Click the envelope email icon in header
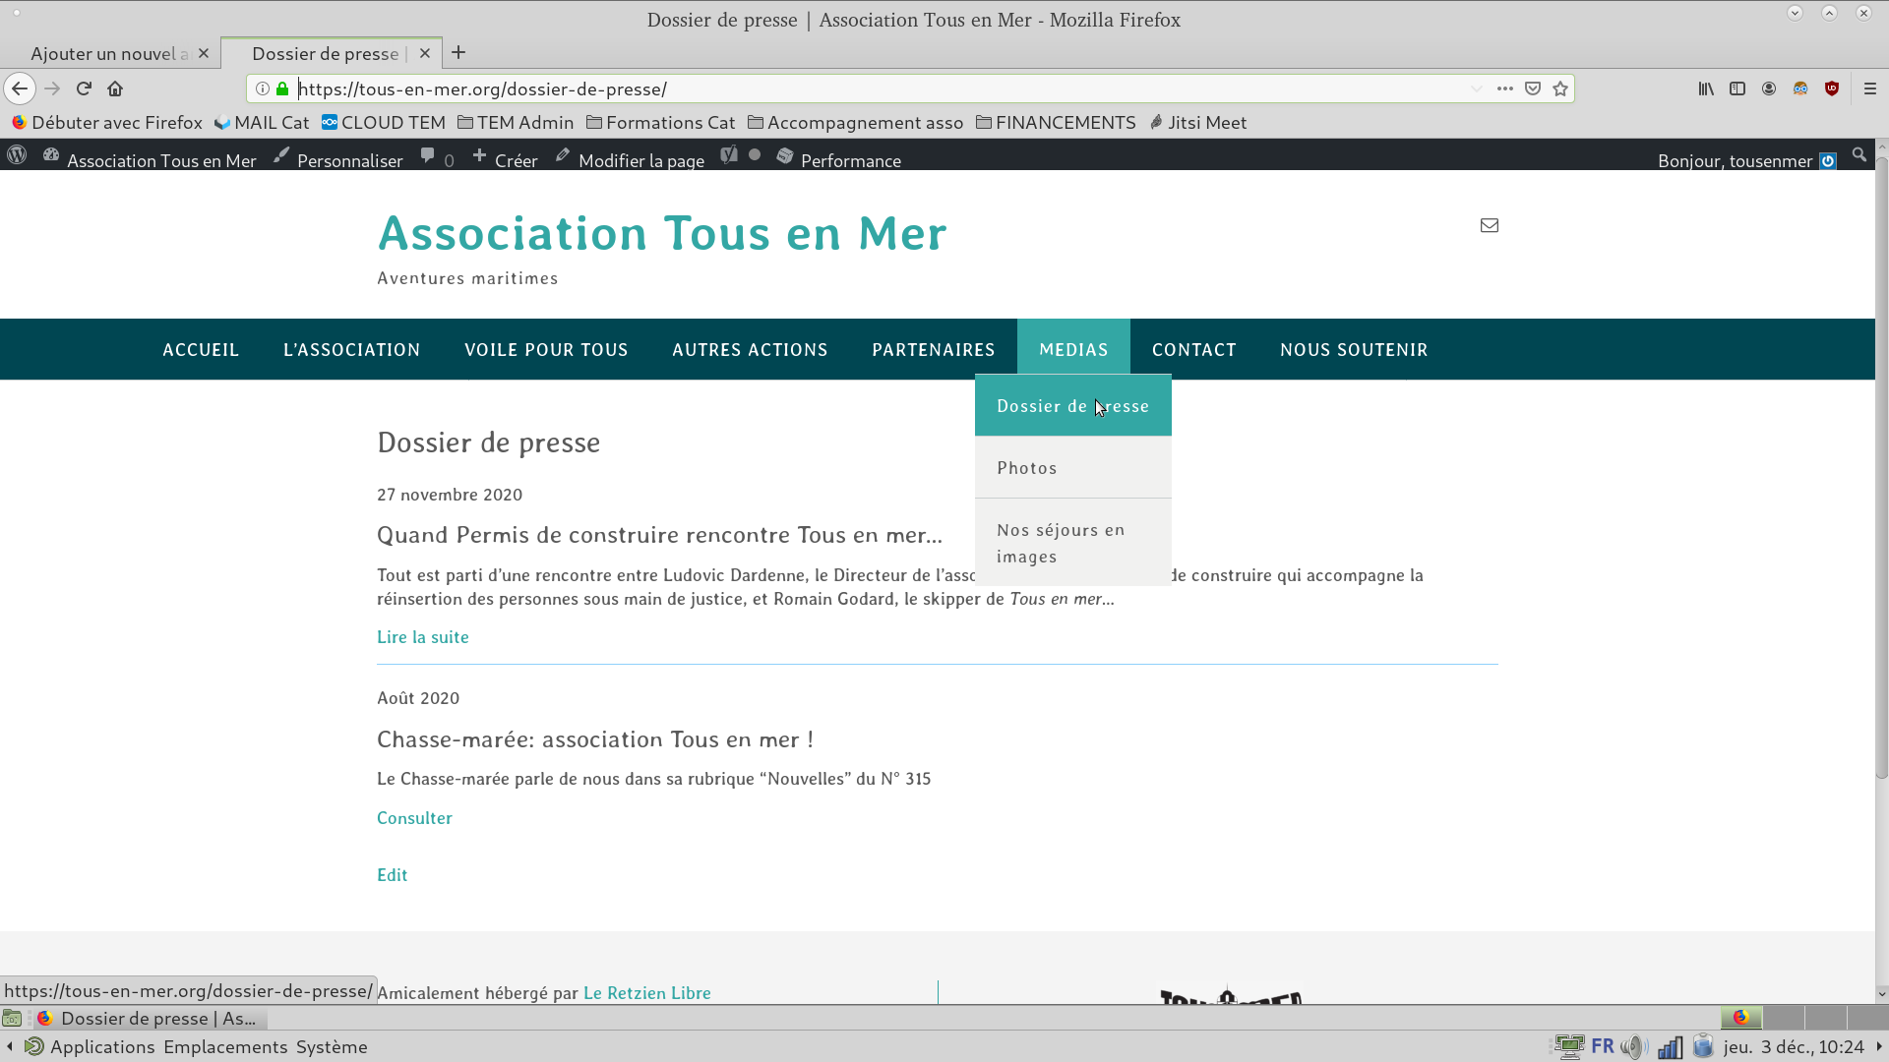The width and height of the screenshot is (1889, 1062). point(1490,225)
